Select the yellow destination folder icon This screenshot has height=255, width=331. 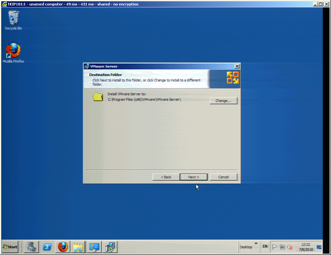(x=98, y=97)
